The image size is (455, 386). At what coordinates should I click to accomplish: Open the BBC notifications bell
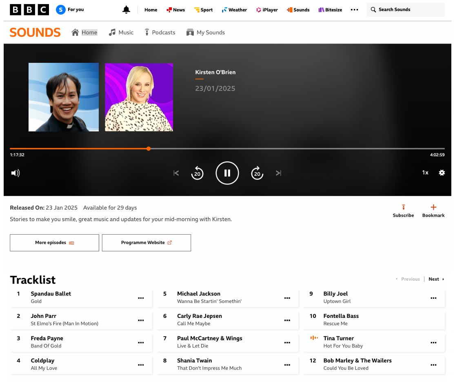(126, 9)
